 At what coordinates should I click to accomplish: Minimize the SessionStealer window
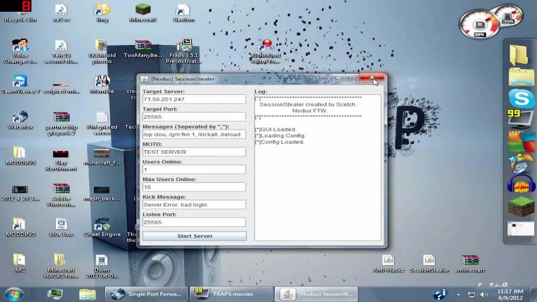pos(338,78)
